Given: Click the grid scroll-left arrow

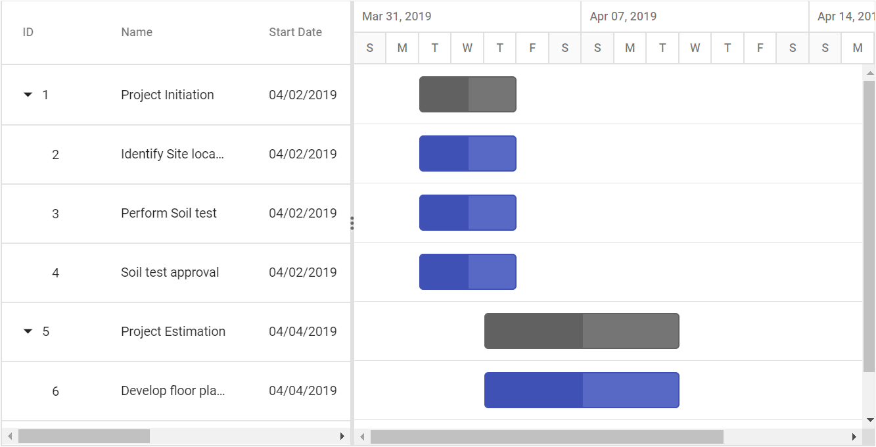Looking at the screenshot, I should pyautogui.click(x=9, y=436).
